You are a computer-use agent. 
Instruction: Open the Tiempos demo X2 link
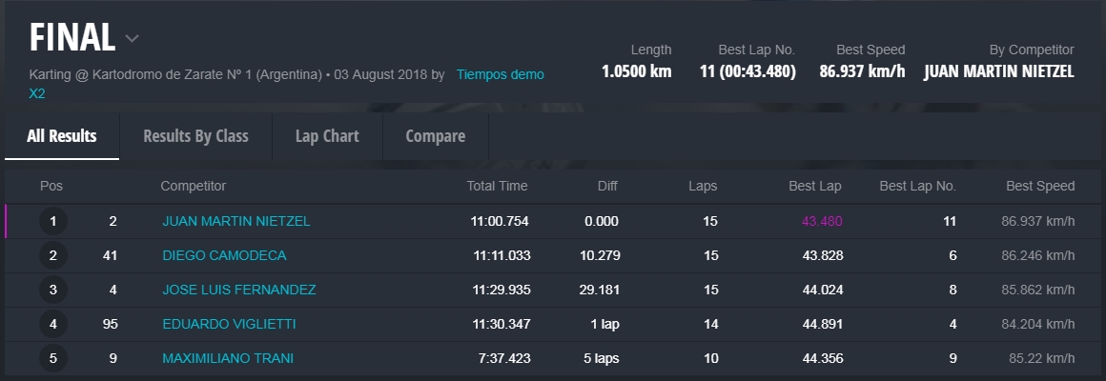(x=500, y=74)
